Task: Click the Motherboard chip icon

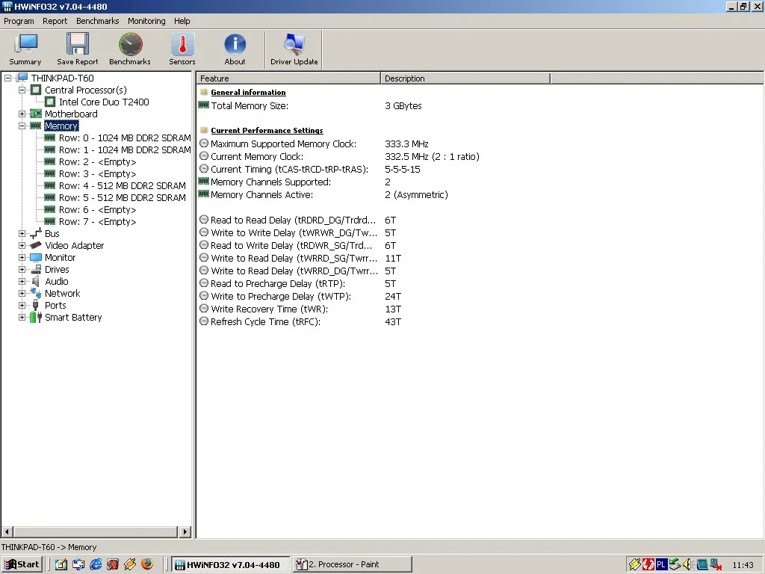Action: click(x=36, y=114)
